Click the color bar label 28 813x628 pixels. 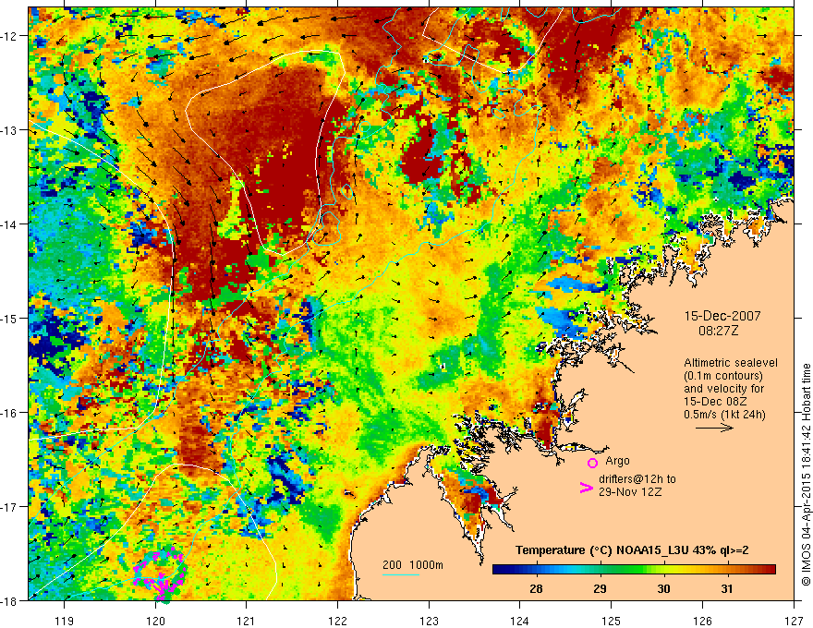[x=536, y=588]
